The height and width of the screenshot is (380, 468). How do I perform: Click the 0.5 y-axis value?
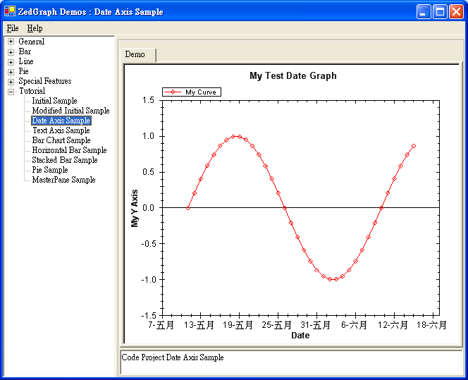pyautogui.click(x=148, y=172)
